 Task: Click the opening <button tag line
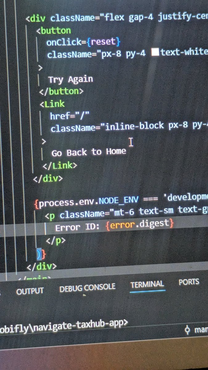pos(54,31)
